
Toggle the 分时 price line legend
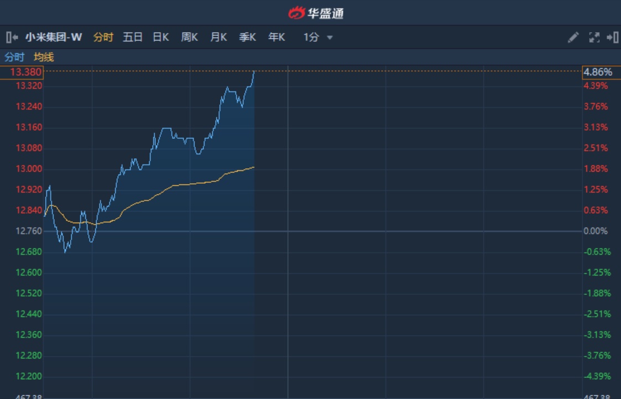[x=14, y=57]
